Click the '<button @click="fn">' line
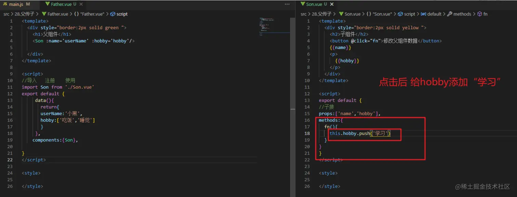This screenshot has height=197, width=517. pyautogui.click(x=386, y=41)
